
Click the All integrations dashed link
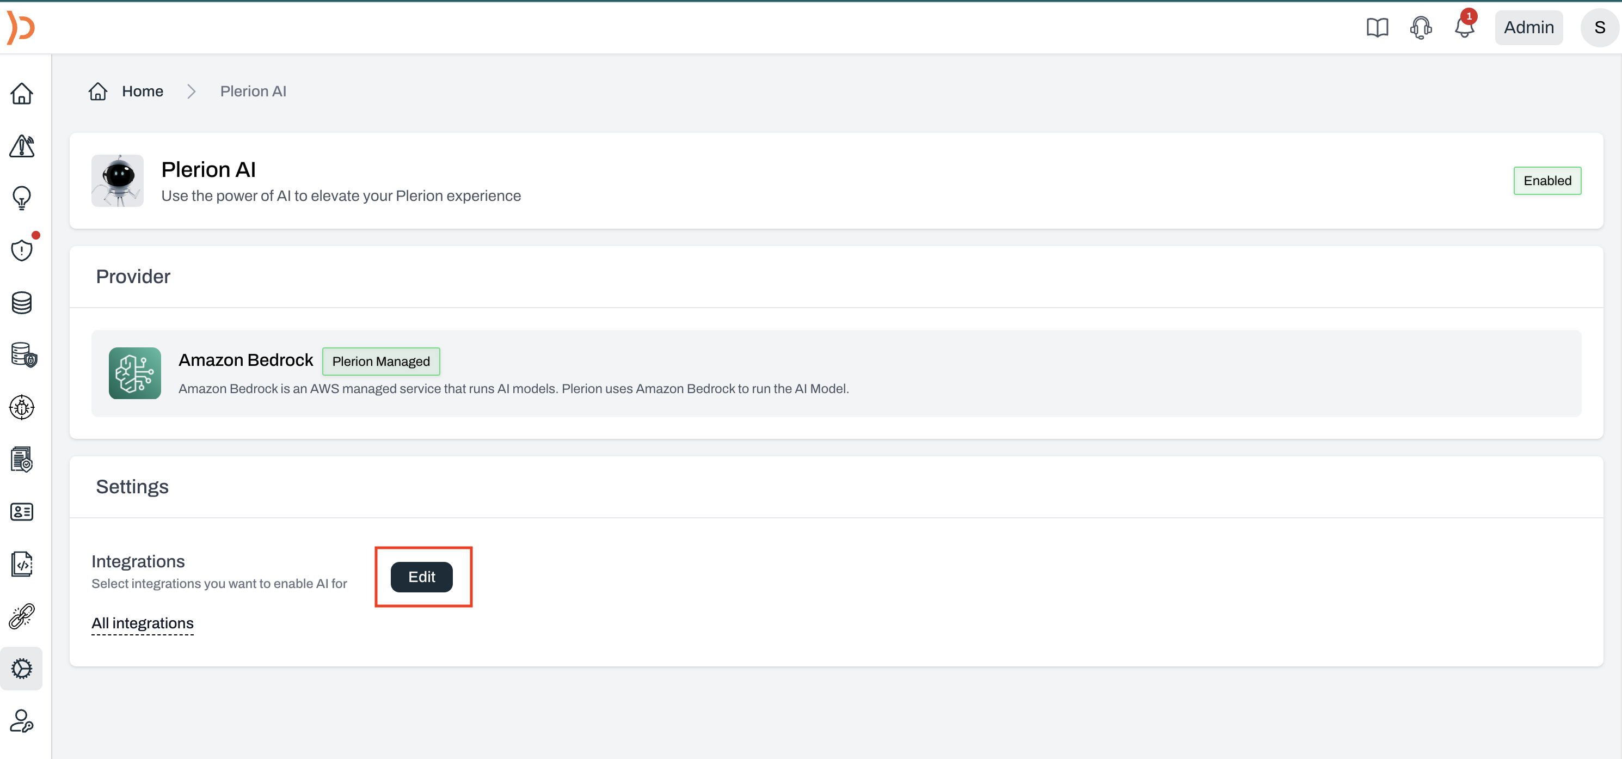tap(142, 623)
